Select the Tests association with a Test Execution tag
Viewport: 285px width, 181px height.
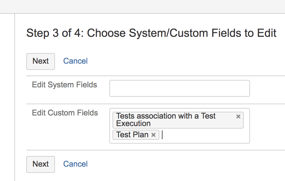pos(166,120)
